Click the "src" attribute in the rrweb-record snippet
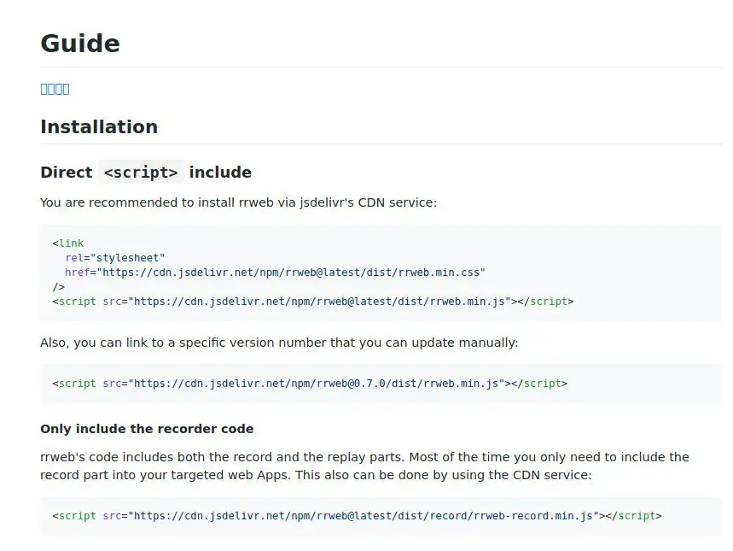Viewport: 733px width, 551px height. 112,516
